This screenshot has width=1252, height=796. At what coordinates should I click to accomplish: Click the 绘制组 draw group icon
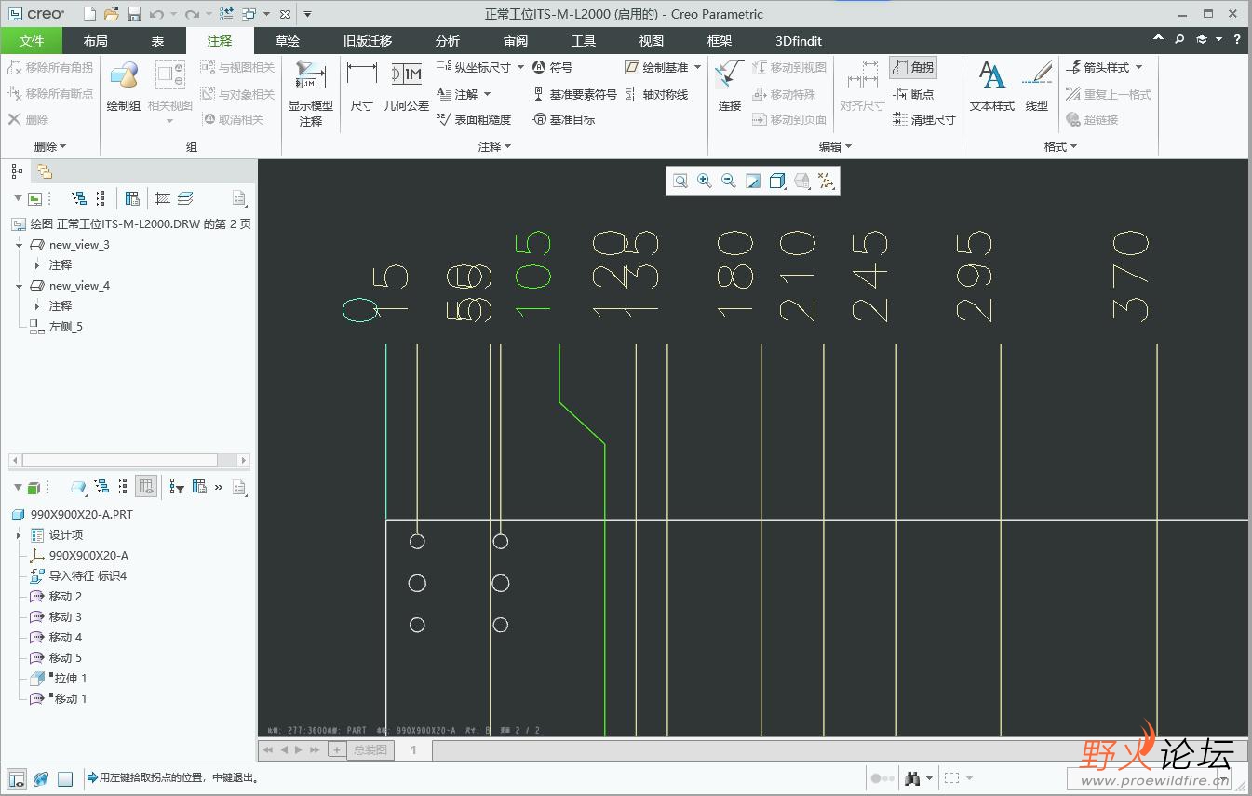click(x=124, y=88)
